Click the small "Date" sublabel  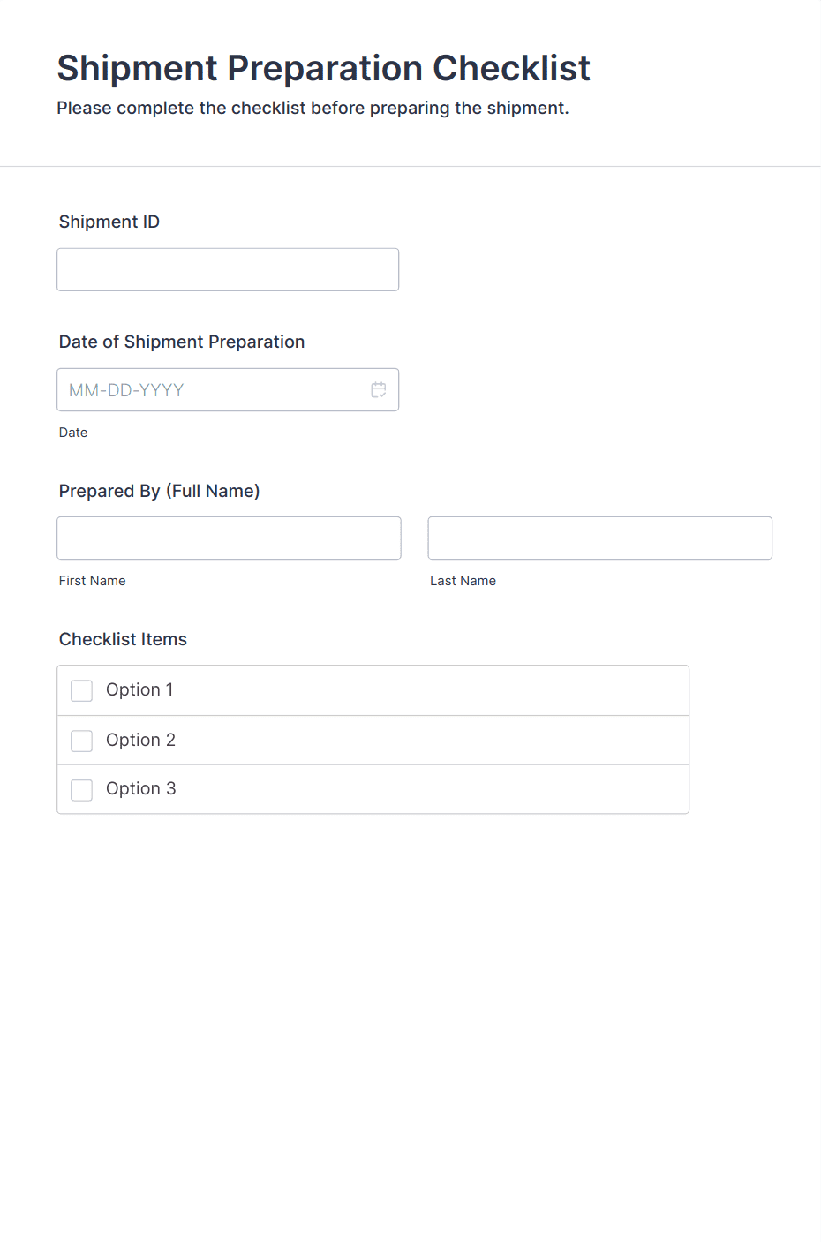pyautogui.click(x=73, y=433)
